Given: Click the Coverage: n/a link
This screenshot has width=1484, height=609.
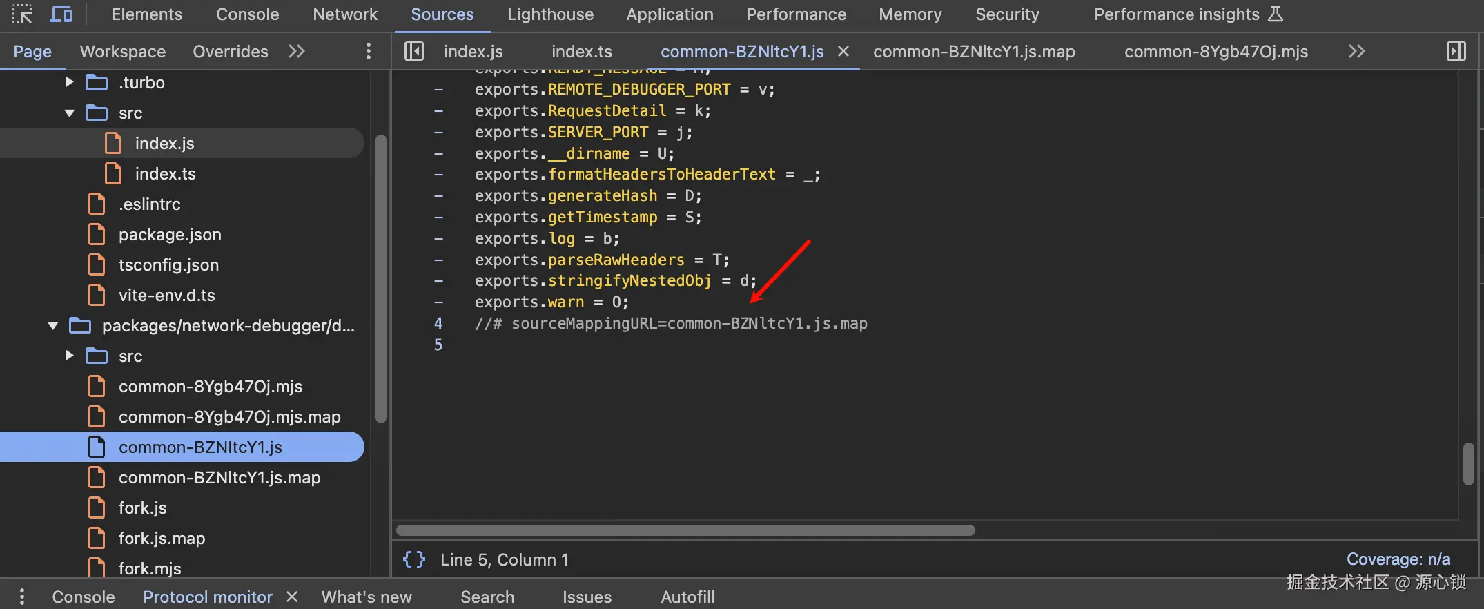Looking at the screenshot, I should 1398,559.
